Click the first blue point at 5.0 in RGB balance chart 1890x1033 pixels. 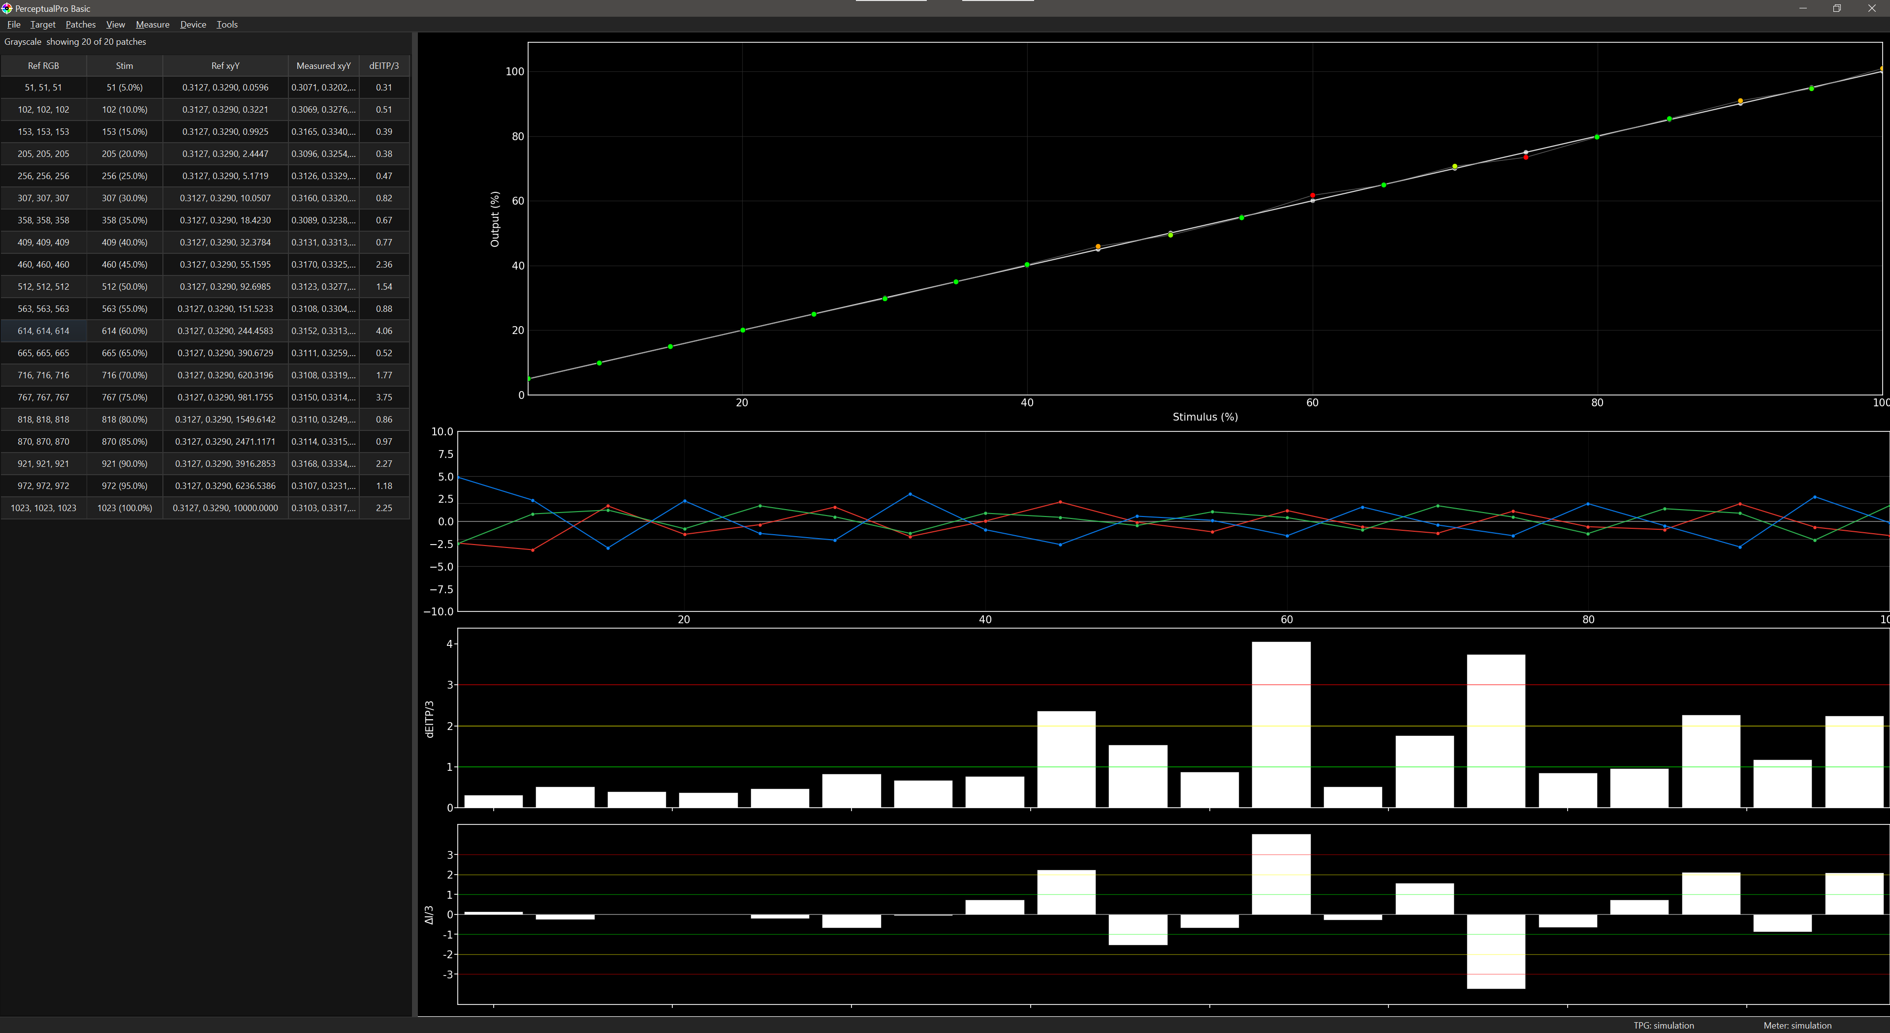point(459,478)
